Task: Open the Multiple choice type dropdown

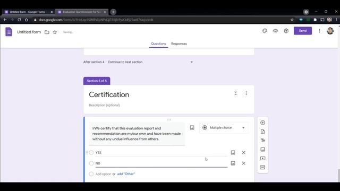Action: [x=224, y=128]
